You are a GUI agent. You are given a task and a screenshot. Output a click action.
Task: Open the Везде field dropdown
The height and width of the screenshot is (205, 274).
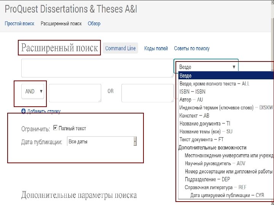(x=206, y=67)
